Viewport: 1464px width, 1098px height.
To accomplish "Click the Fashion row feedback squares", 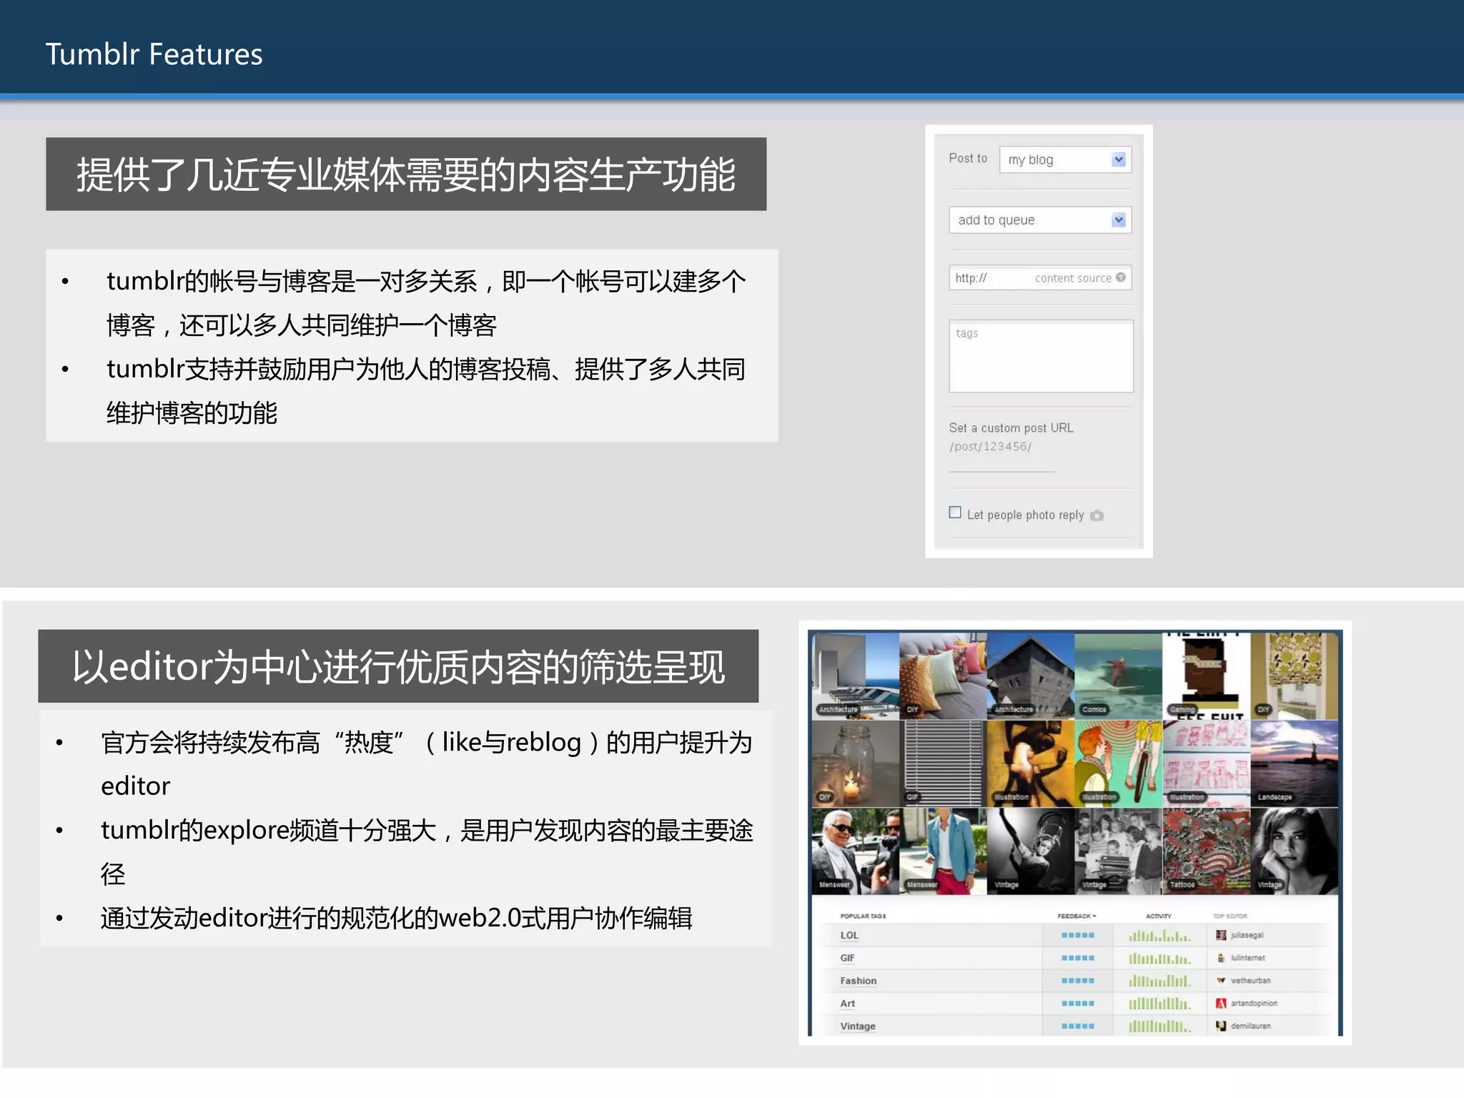I will point(1078,981).
